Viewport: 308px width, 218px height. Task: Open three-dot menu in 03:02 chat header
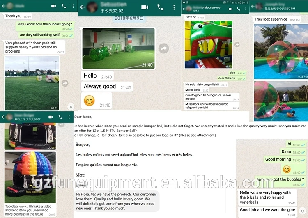pos(174,7)
